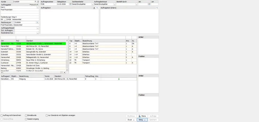Click the magnifier icon beside Kunde field
Screen dimensions: 259x122
coord(35,2)
